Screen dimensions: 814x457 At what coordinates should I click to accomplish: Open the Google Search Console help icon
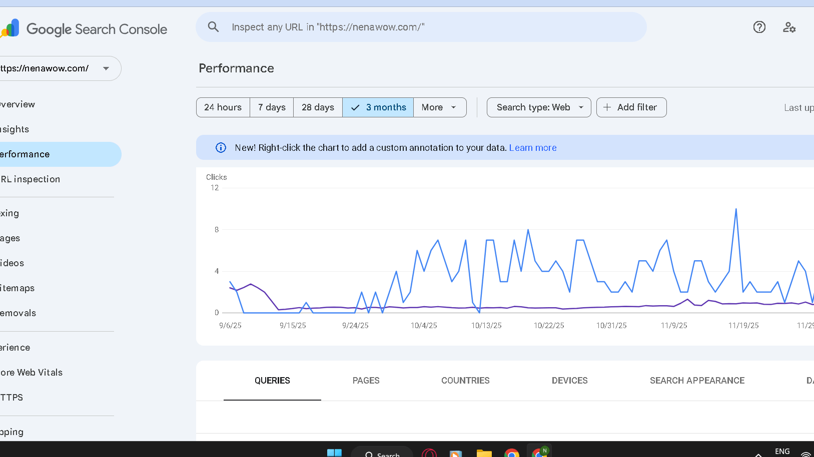coord(759,27)
